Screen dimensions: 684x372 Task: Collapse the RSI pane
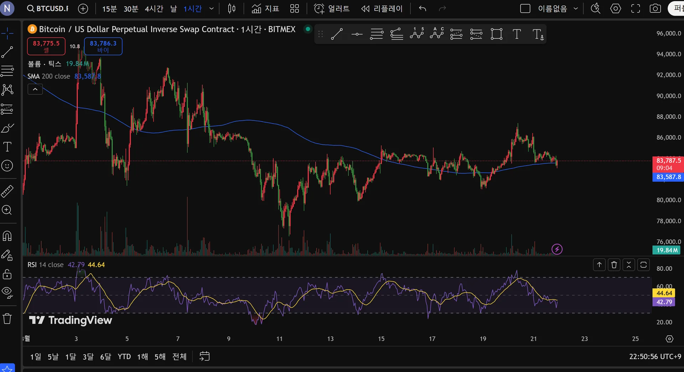click(x=628, y=265)
